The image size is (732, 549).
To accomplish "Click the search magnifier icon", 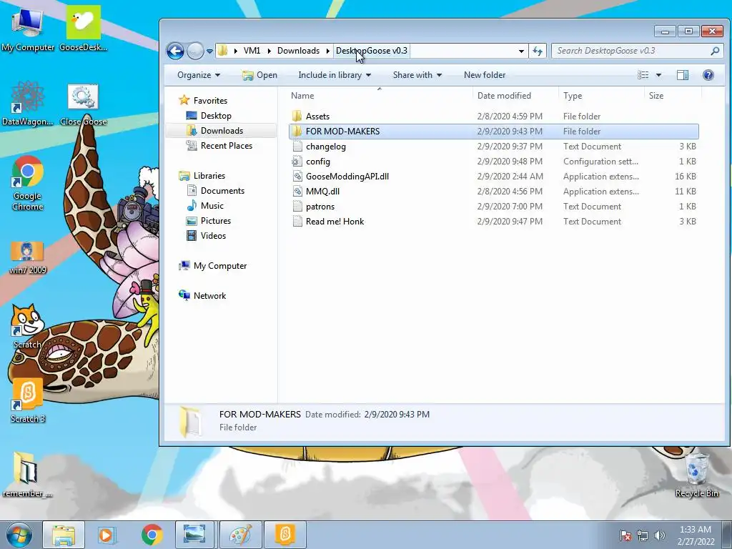I will [715, 51].
